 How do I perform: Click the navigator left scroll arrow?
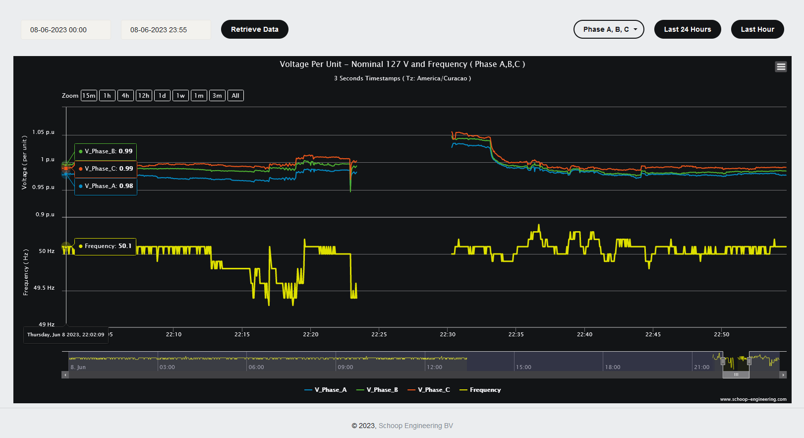click(x=65, y=375)
